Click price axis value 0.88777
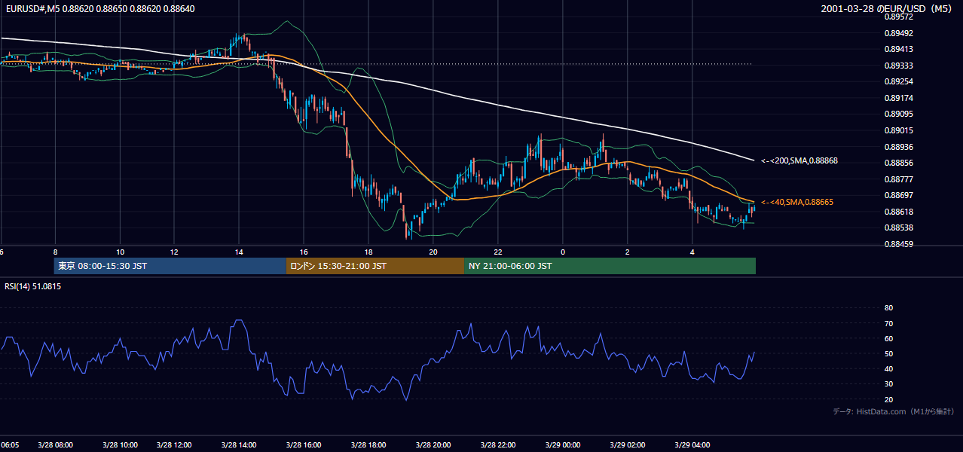Screen dimensions: 963x452 [x=898, y=179]
